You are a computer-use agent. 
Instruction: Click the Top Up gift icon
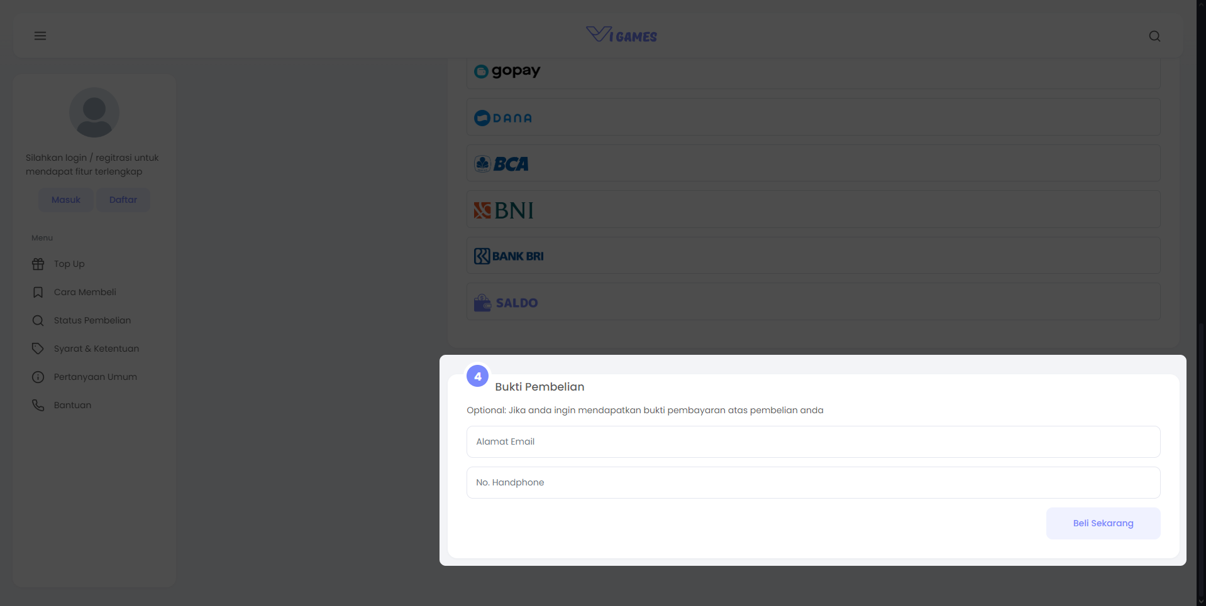[x=38, y=264]
